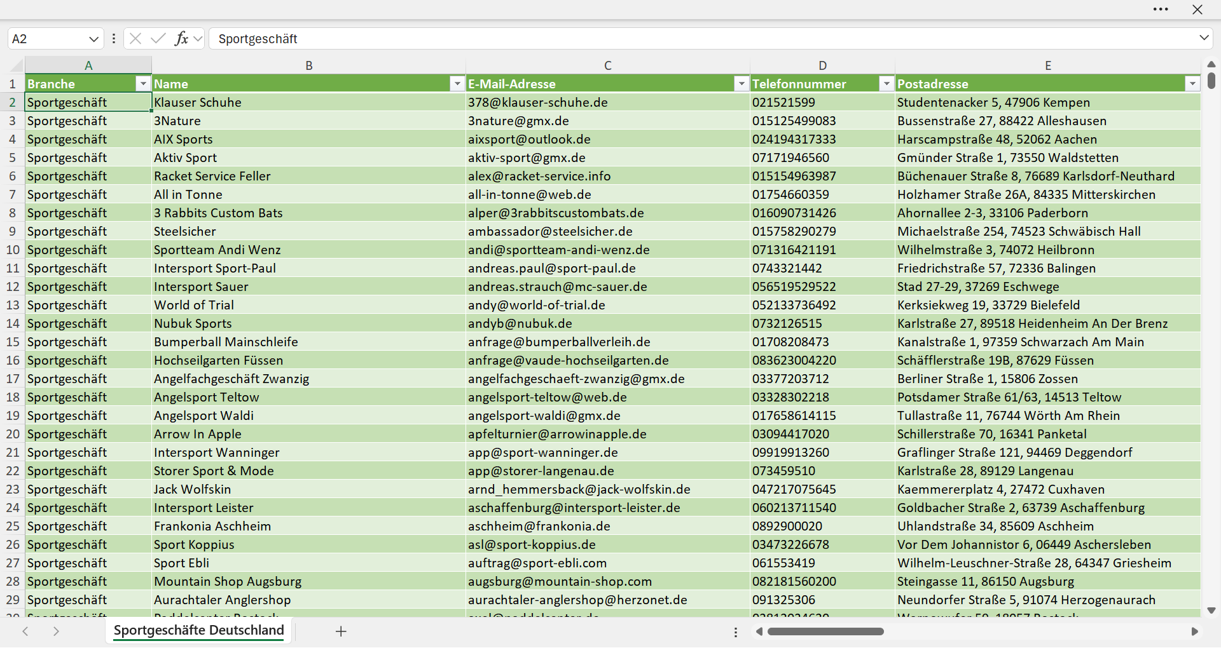Click the formula bar containing Sportgeschäft

(x=703, y=39)
